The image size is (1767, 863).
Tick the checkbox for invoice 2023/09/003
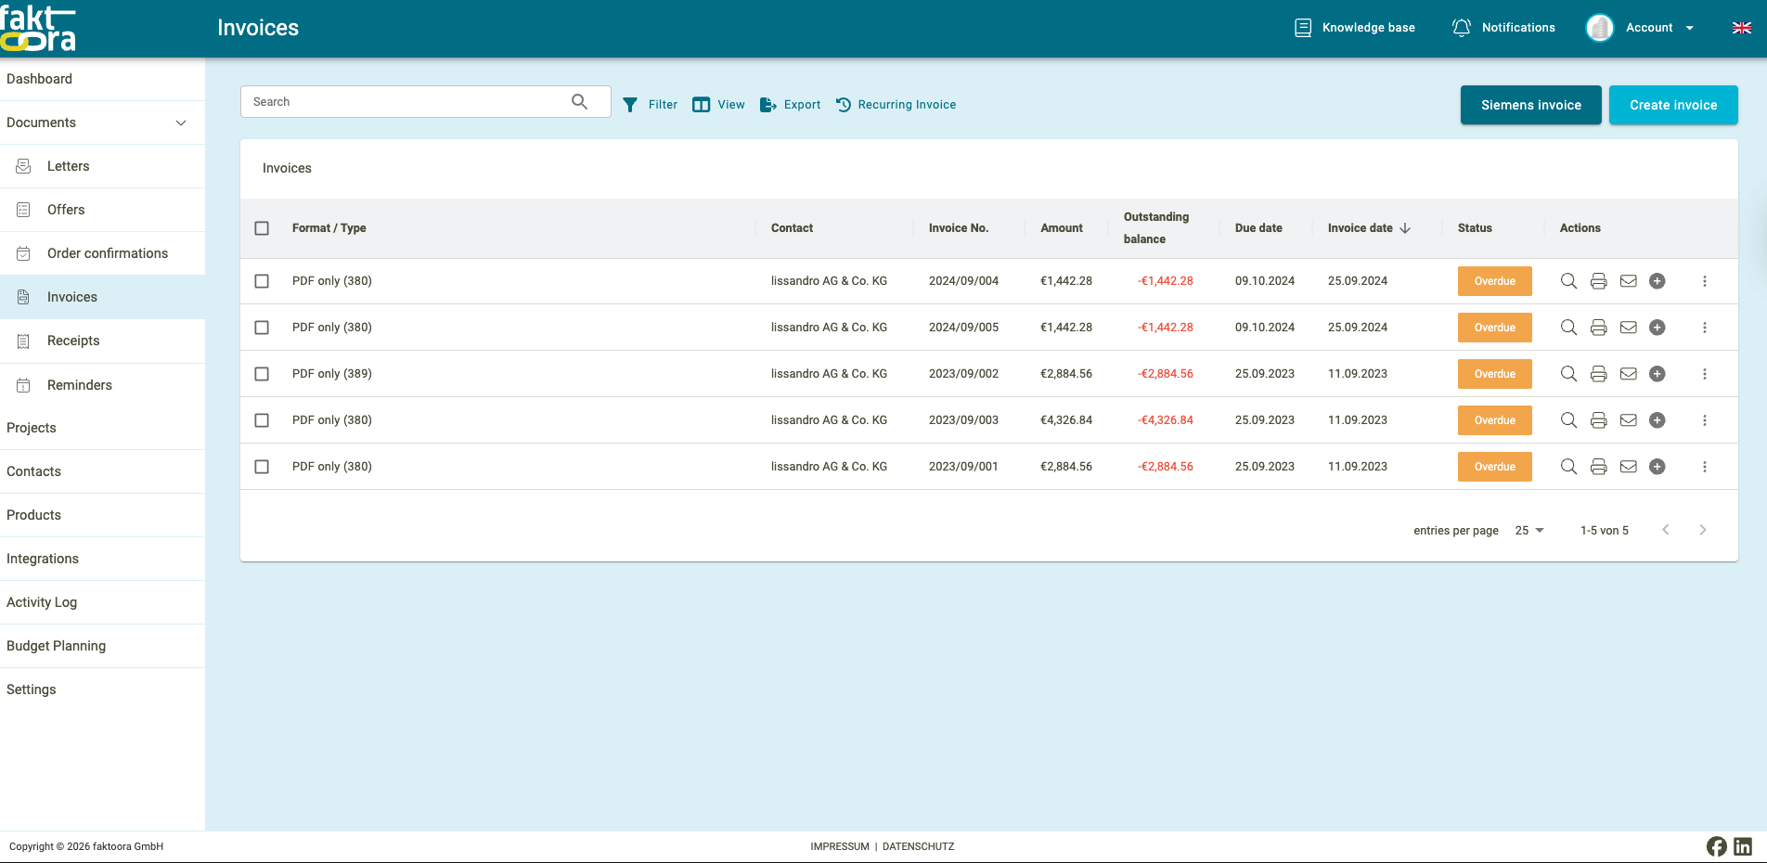[262, 419]
